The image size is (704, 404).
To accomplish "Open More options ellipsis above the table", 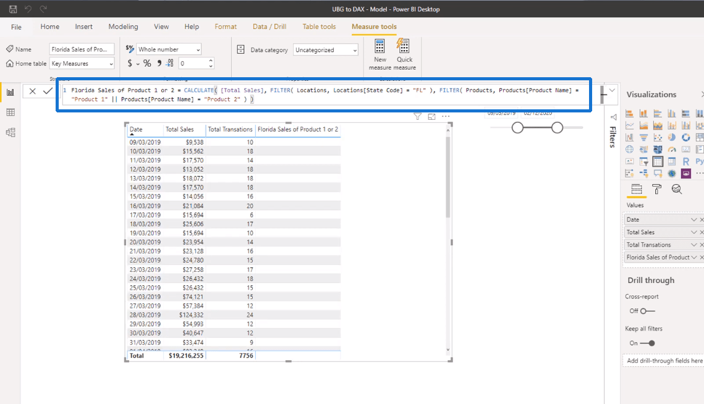I will click(446, 117).
